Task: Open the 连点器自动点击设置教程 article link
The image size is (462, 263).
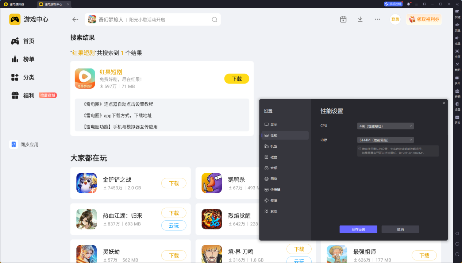Action: point(118,104)
